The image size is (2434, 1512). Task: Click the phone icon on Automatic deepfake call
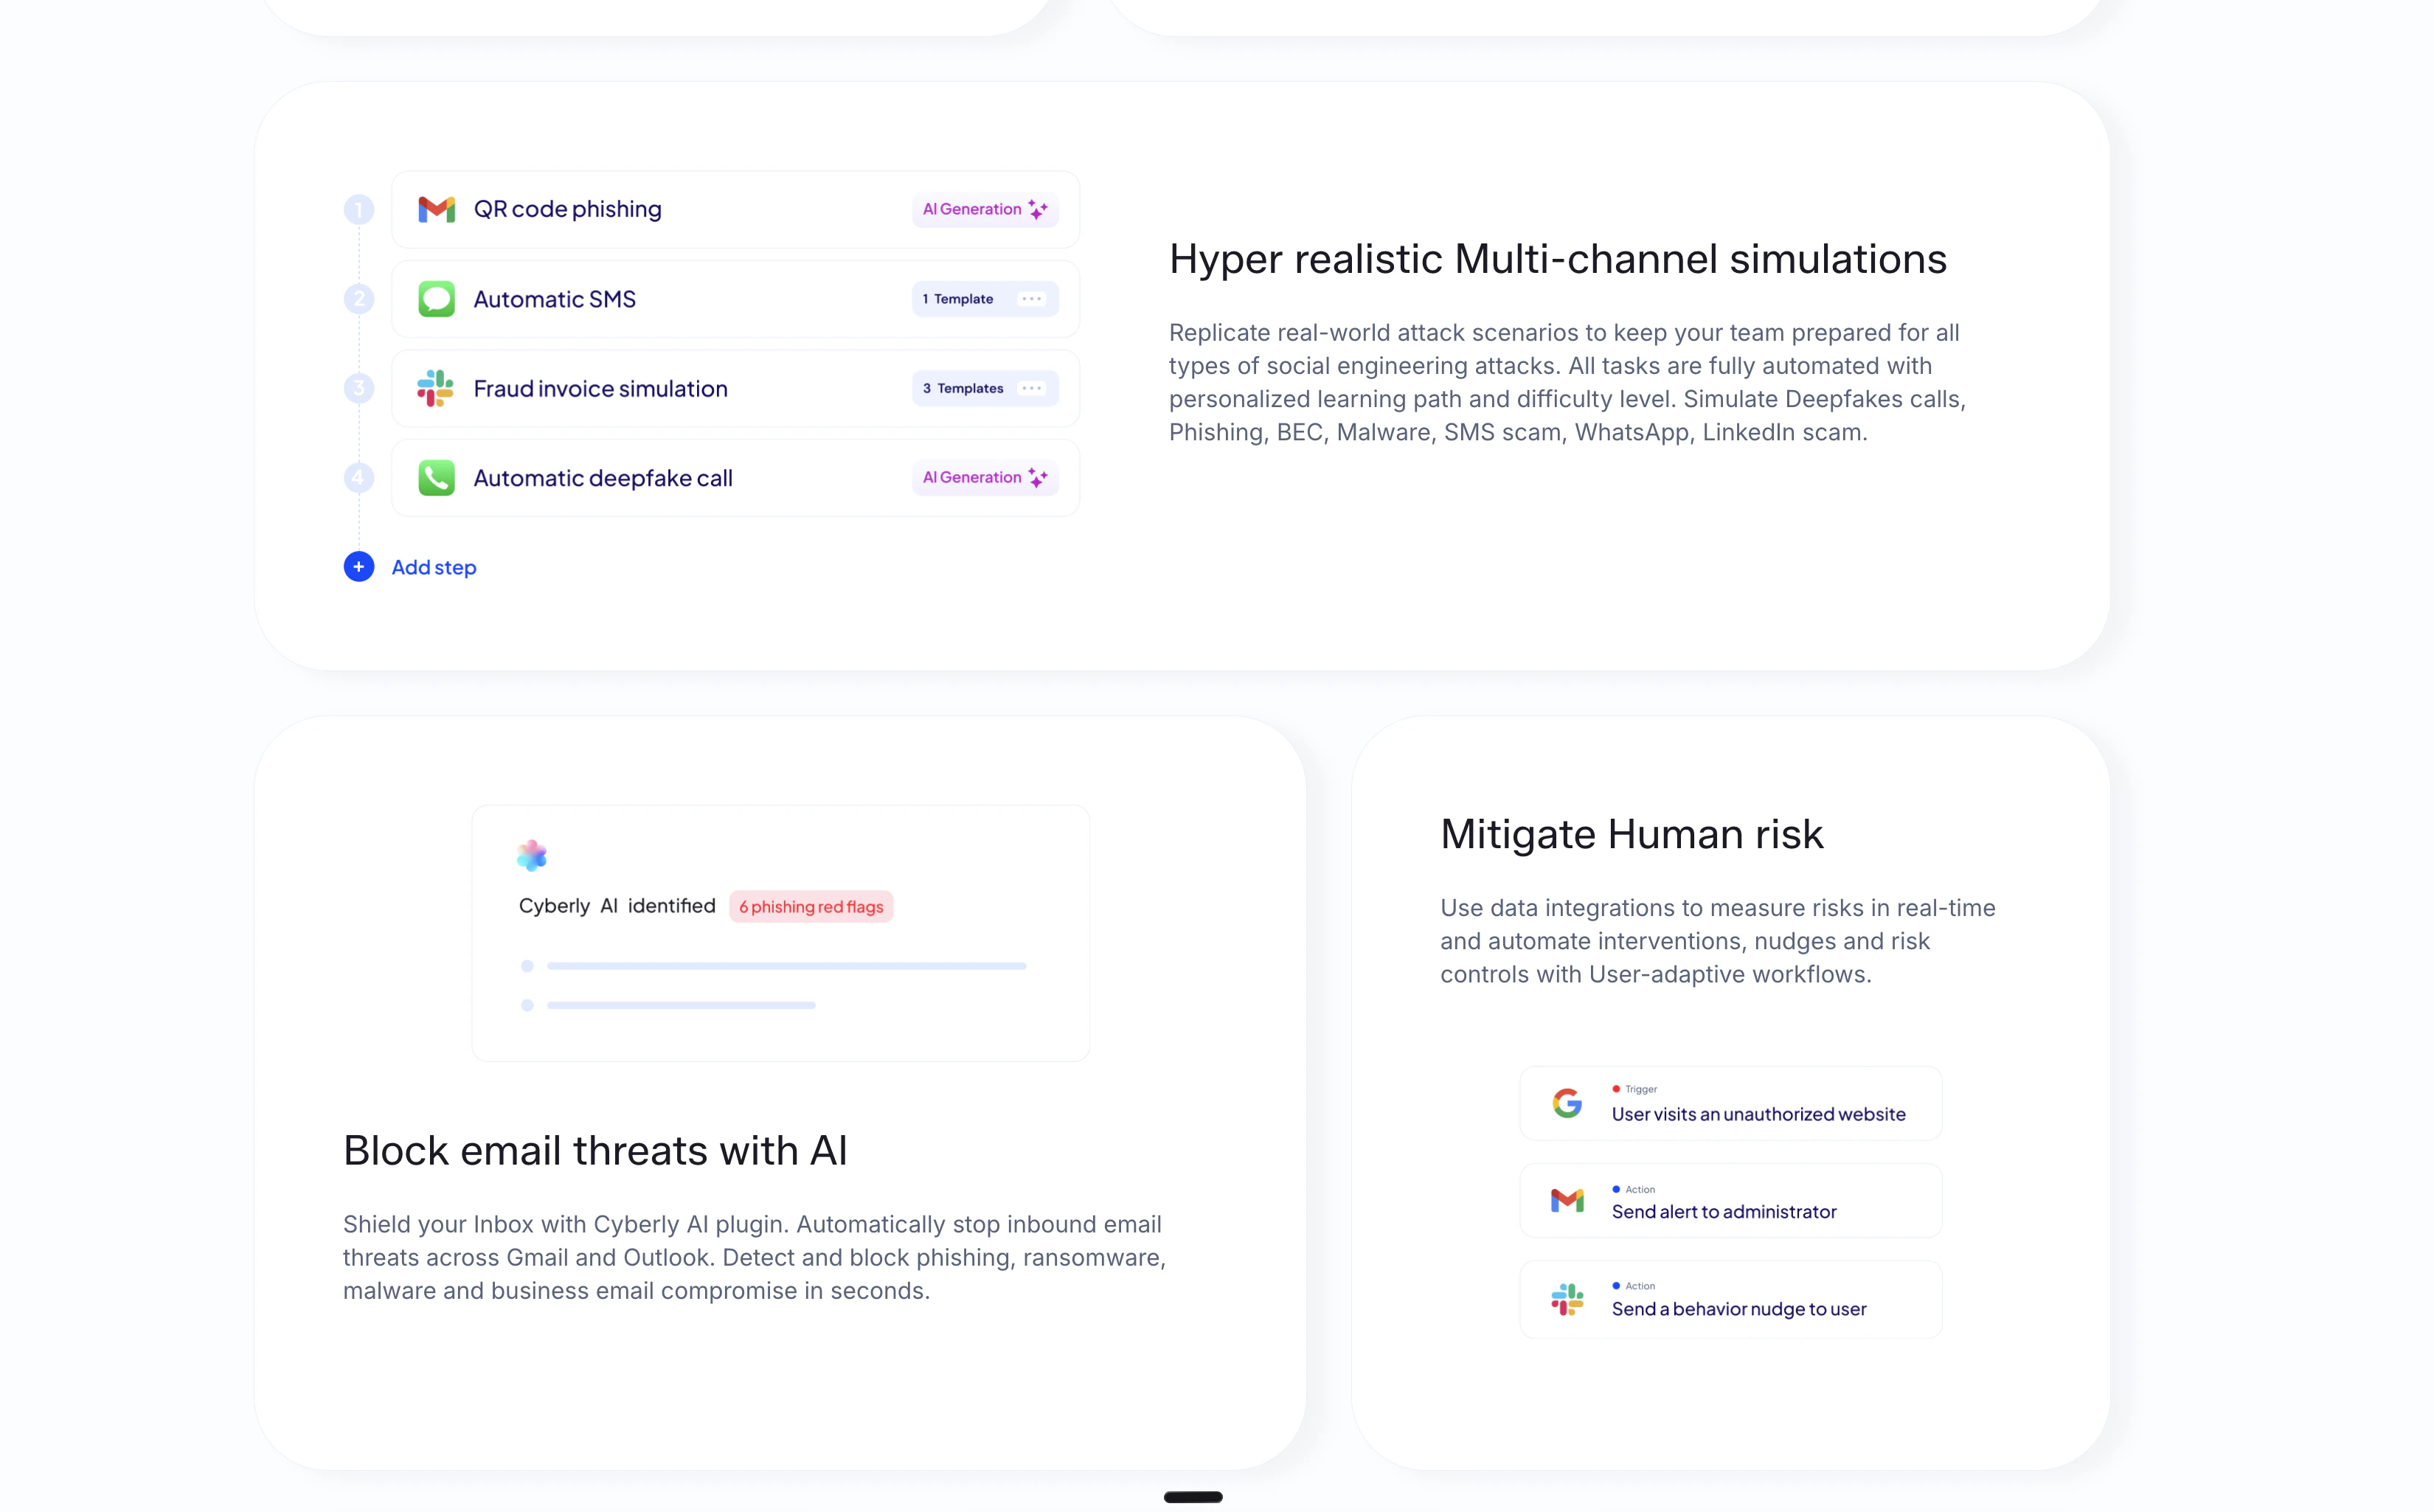click(437, 478)
